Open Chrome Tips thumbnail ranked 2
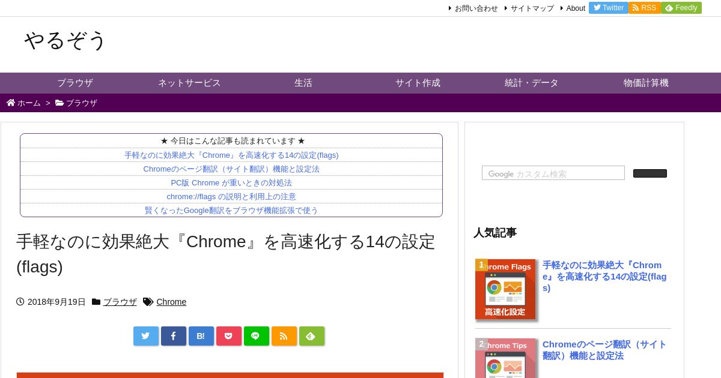This screenshot has height=378, width=721. (505, 358)
